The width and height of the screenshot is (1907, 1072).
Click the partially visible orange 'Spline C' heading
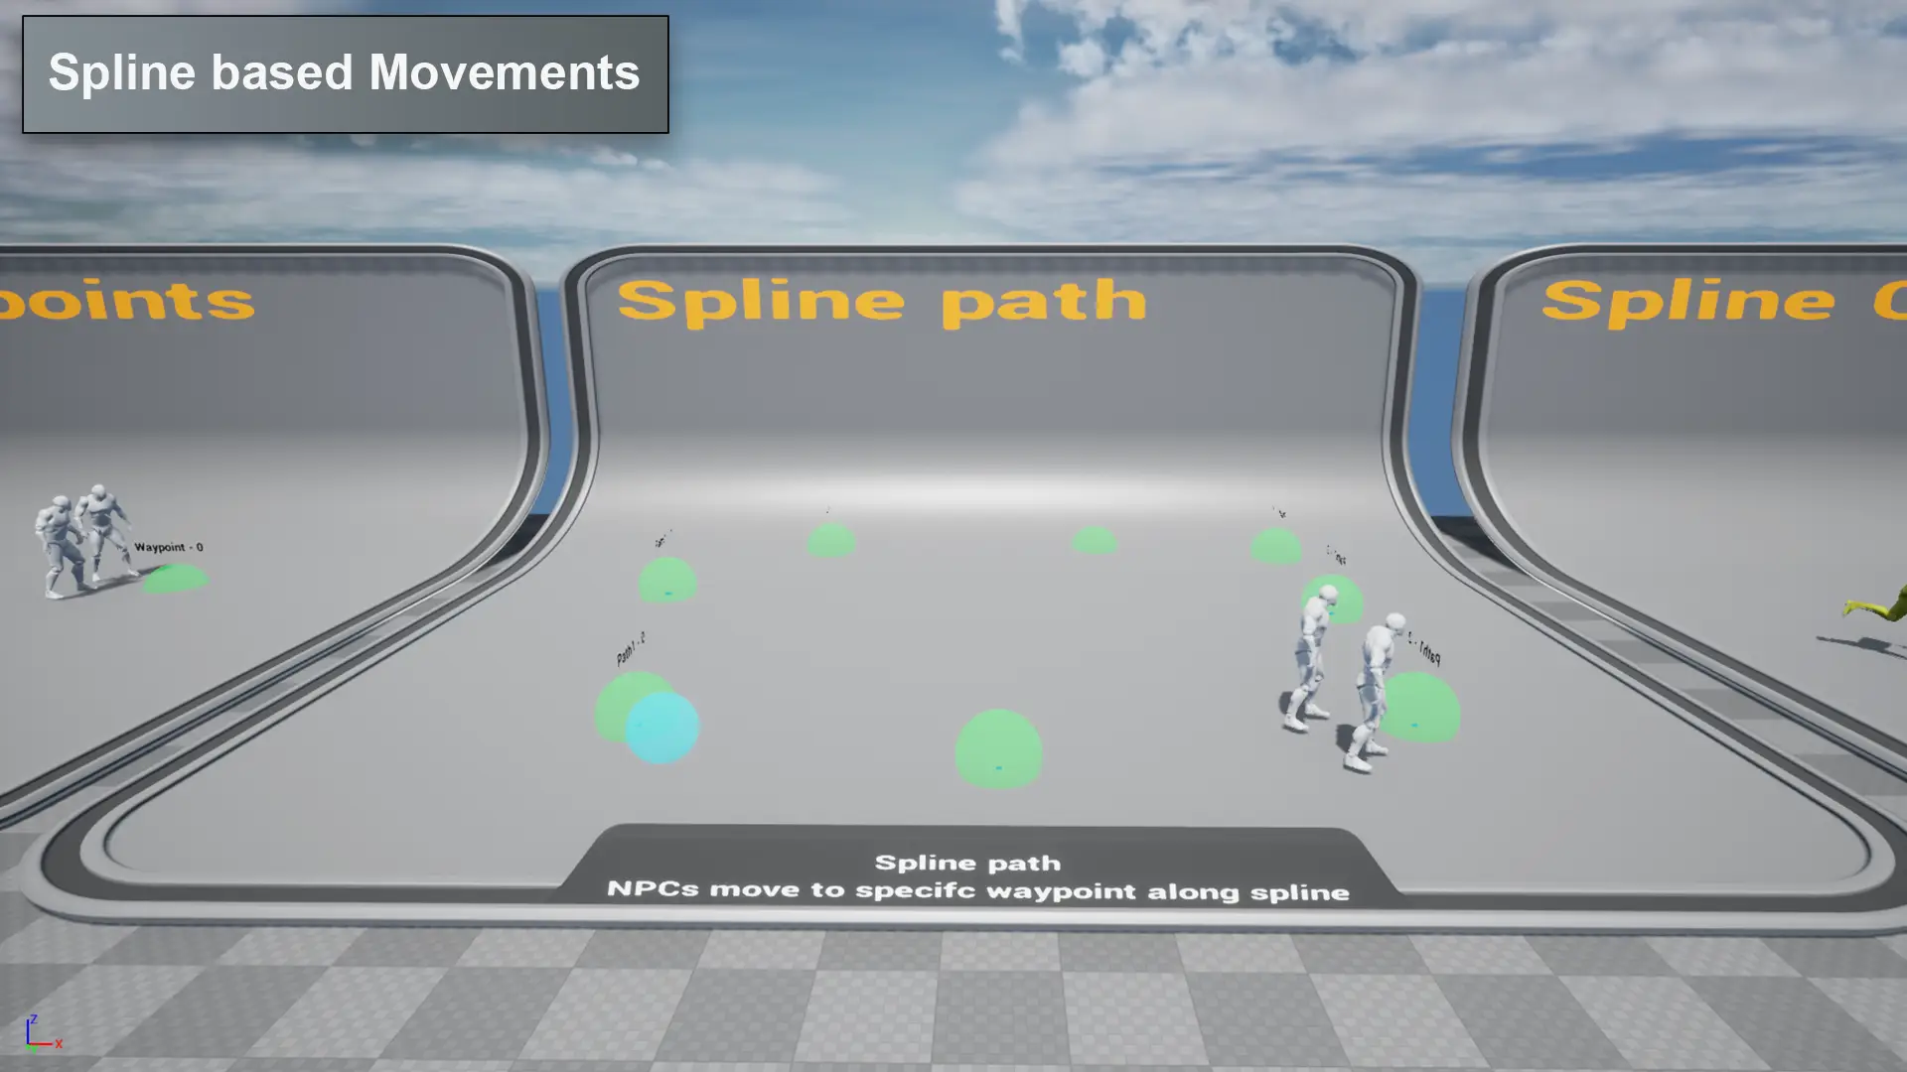(1723, 301)
